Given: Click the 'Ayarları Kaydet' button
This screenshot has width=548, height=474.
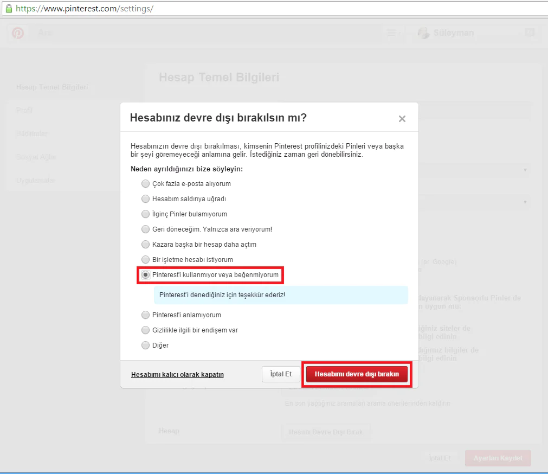Looking at the screenshot, I should pos(498,458).
